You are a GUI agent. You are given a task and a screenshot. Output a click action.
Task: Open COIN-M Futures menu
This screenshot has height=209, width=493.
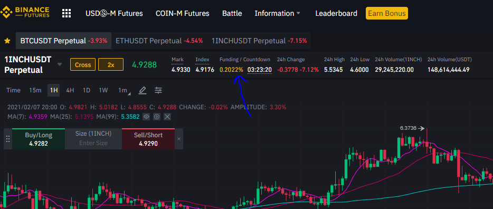pos(182,14)
